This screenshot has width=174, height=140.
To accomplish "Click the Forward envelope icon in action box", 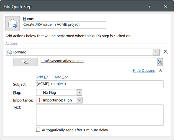I will coord(9,52).
